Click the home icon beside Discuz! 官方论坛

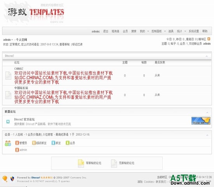[x=8, y=122]
